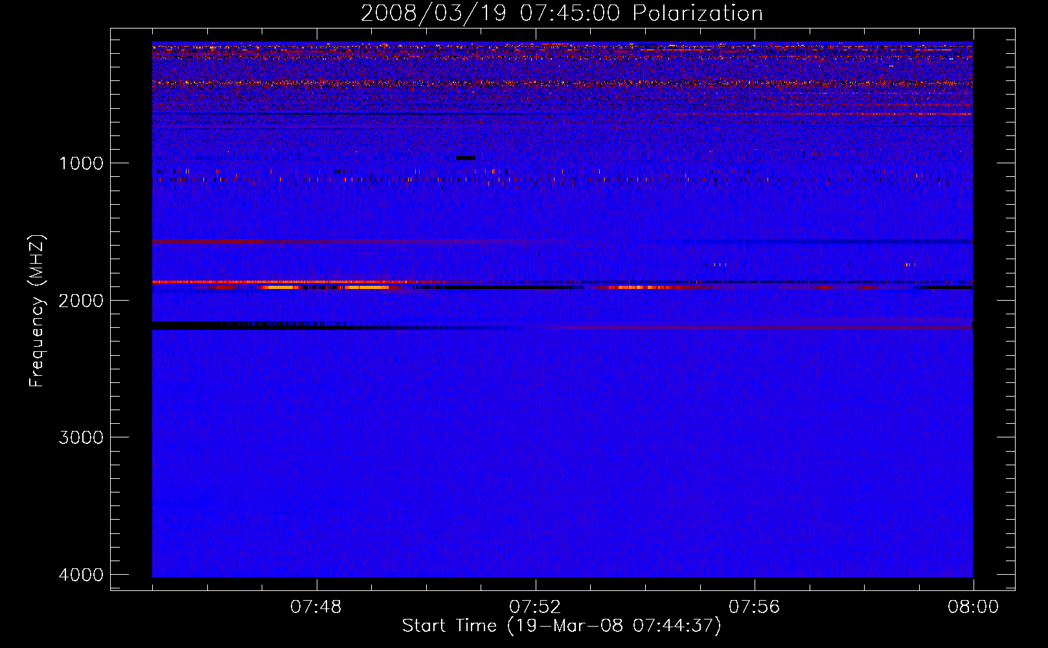Click the '07:56' time axis label
Viewport: 1048px width, 648px height.
tap(754, 607)
